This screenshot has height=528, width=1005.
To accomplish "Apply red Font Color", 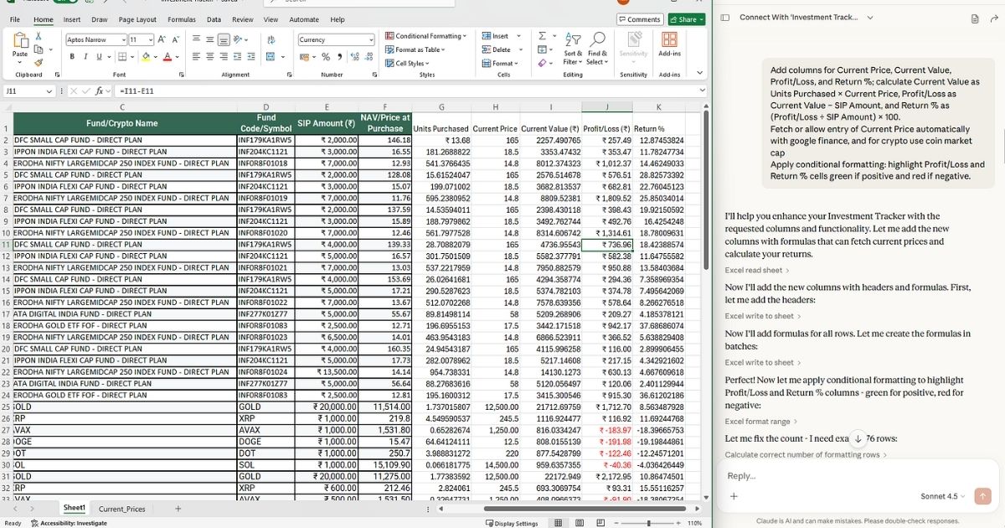I will (x=167, y=57).
